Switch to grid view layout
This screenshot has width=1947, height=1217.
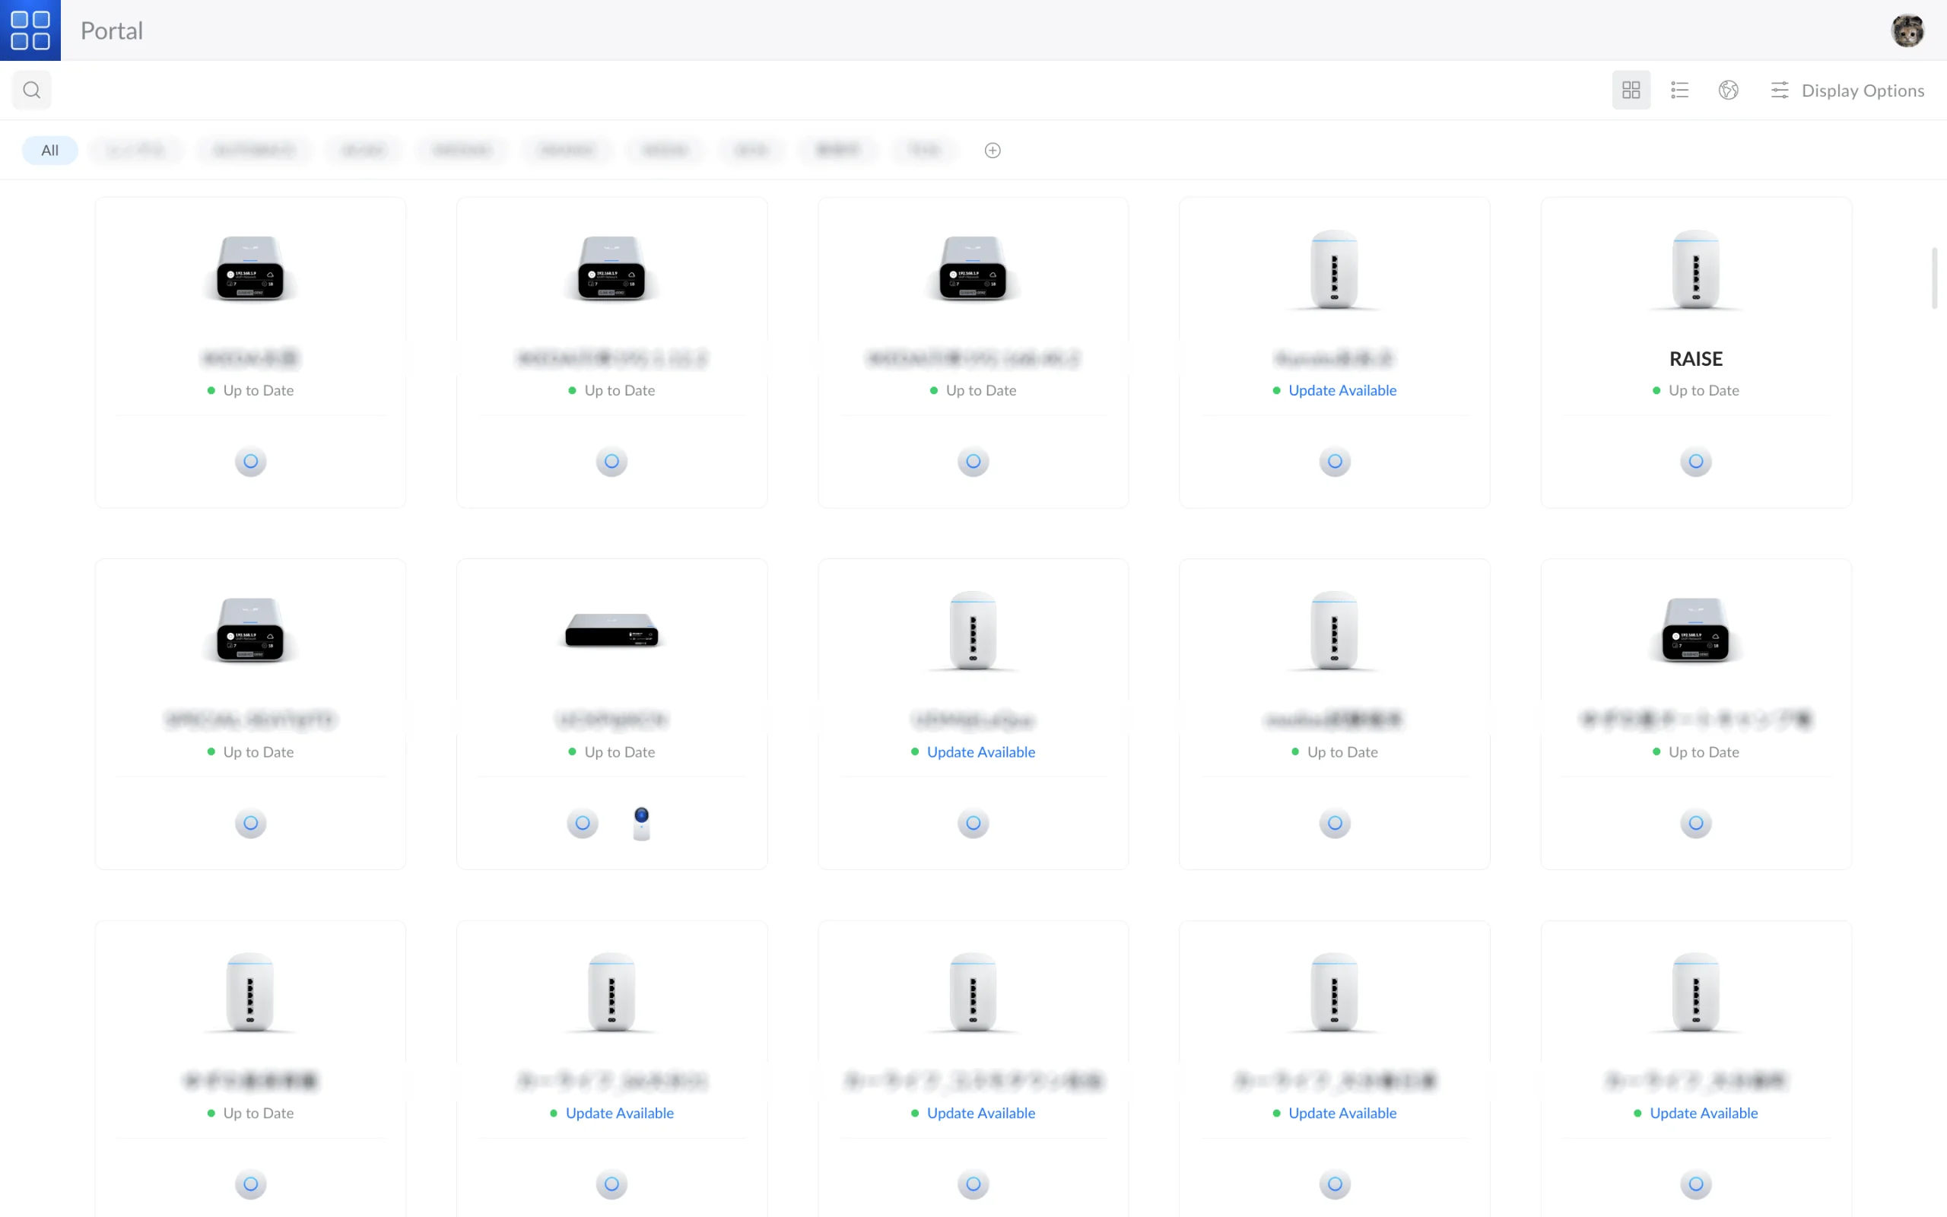[x=1631, y=89]
